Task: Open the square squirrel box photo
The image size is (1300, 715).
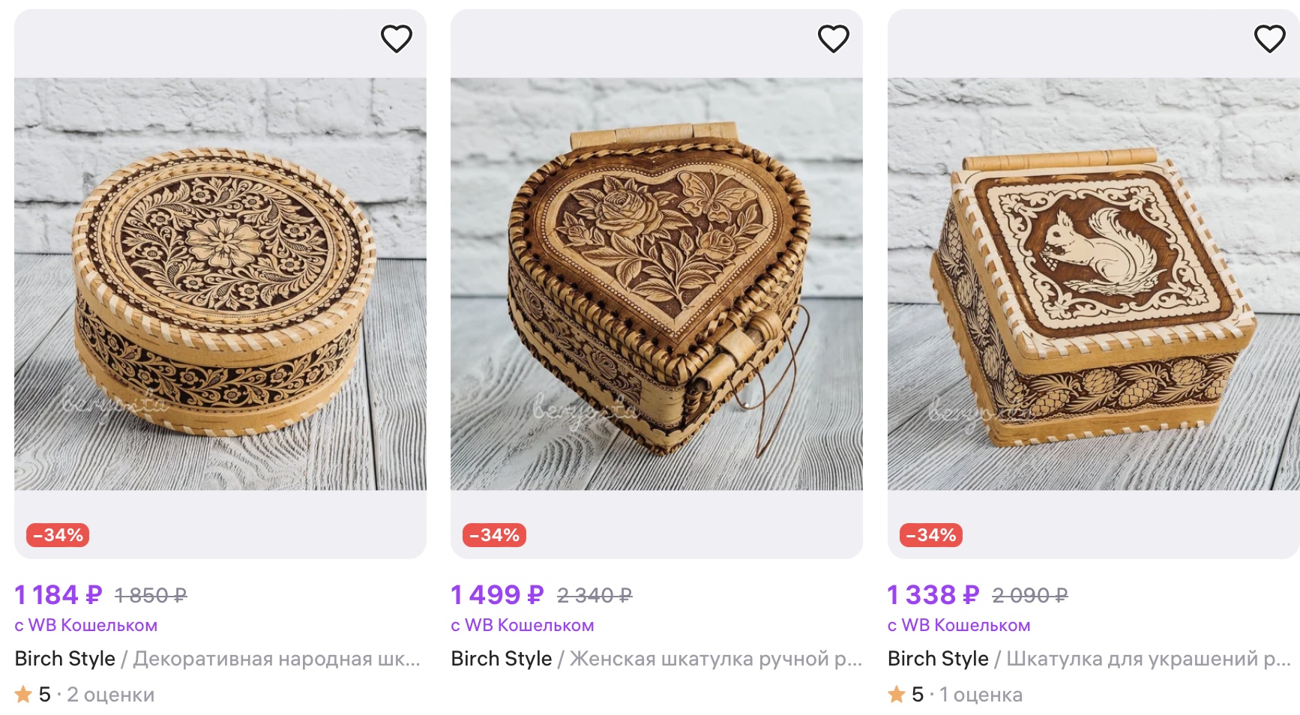Action: (x=1093, y=285)
